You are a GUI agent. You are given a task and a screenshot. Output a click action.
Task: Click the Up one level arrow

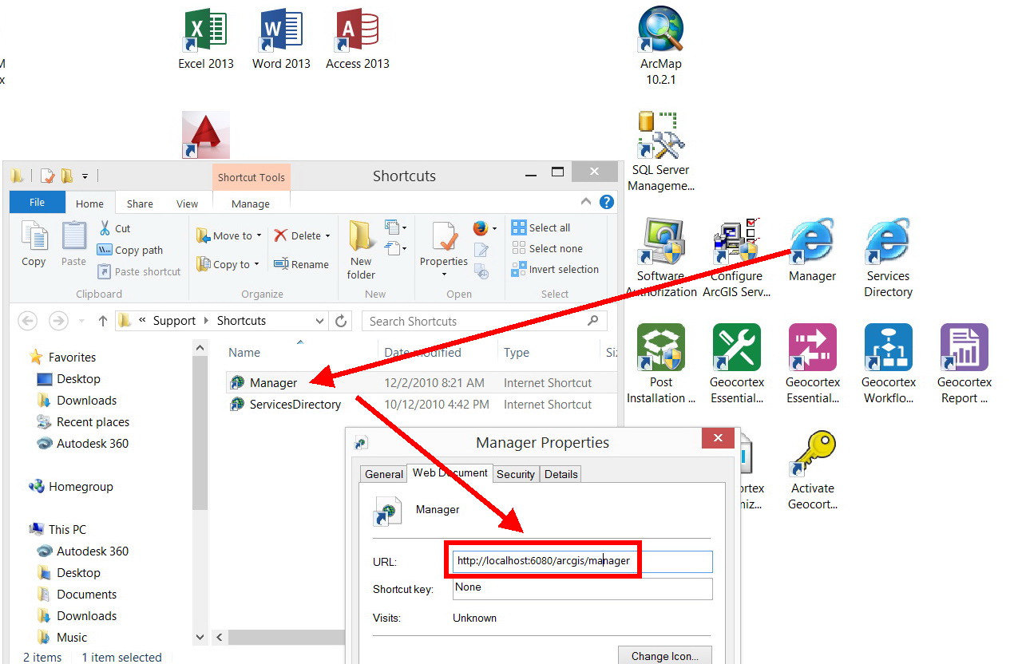click(x=102, y=321)
